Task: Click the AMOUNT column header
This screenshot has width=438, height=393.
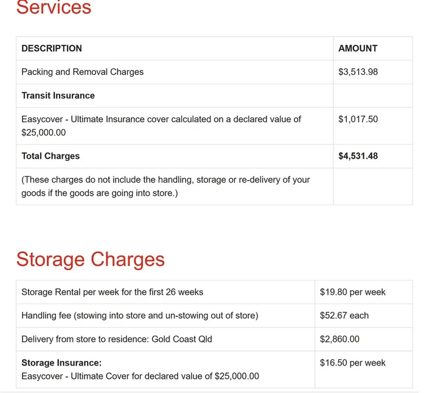Action: tap(358, 49)
